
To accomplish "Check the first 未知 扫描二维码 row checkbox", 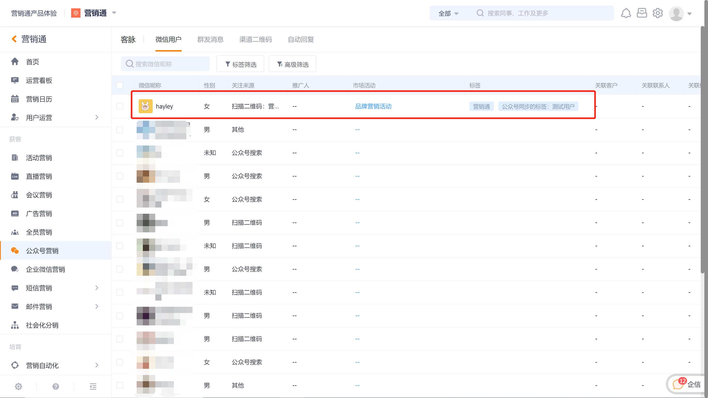I will (x=120, y=246).
